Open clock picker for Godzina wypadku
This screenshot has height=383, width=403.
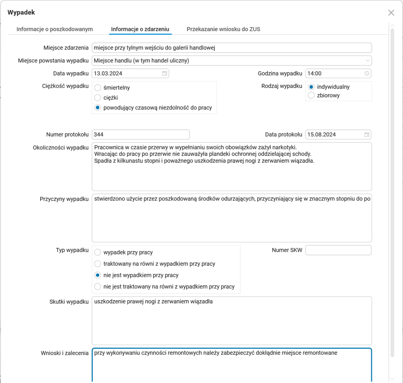click(367, 74)
